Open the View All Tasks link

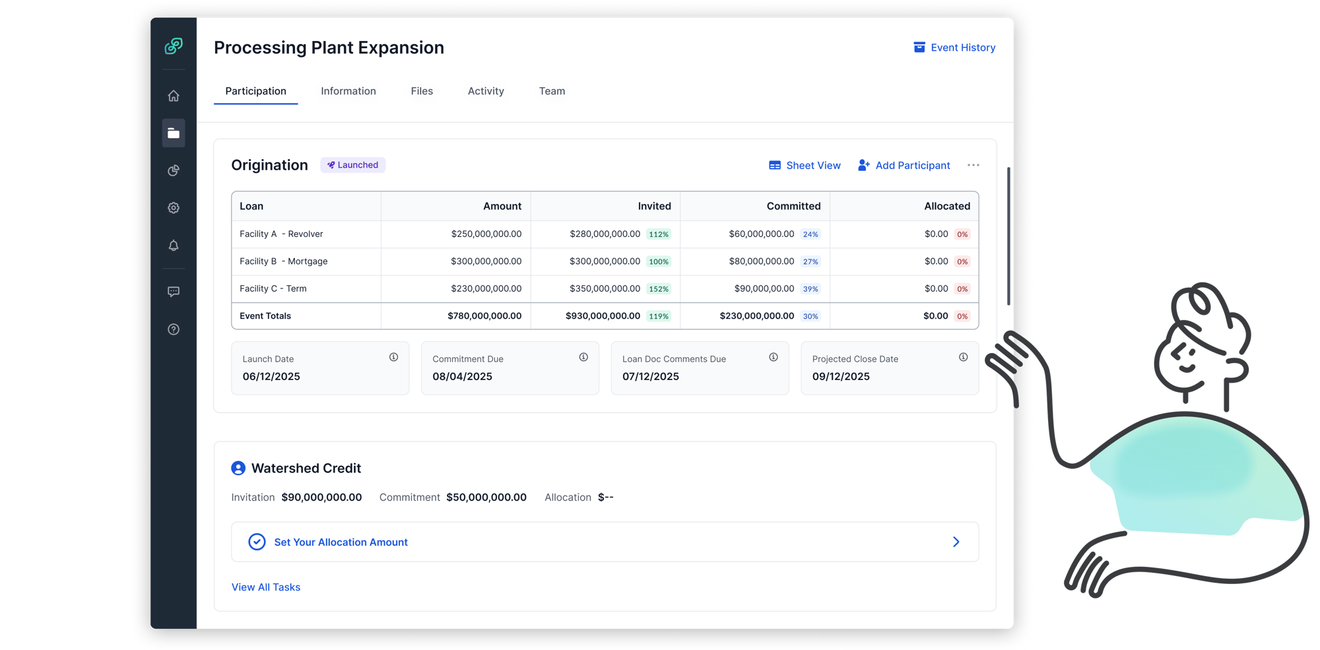[x=266, y=587]
